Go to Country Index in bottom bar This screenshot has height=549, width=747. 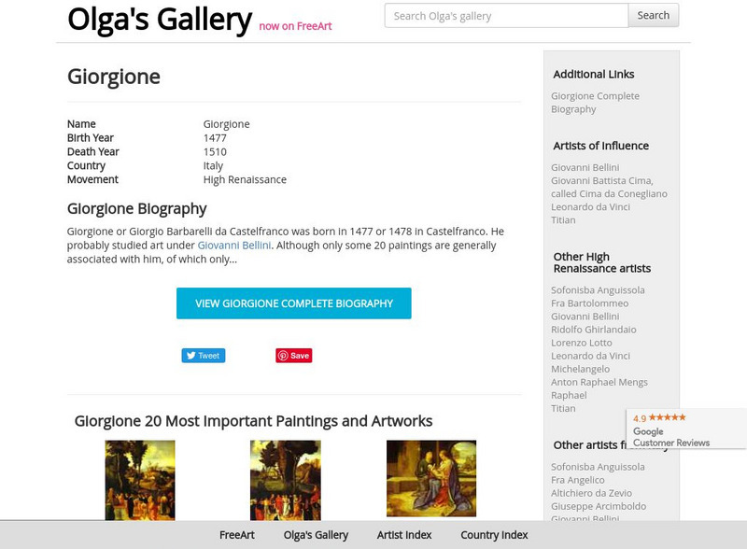[x=494, y=535]
